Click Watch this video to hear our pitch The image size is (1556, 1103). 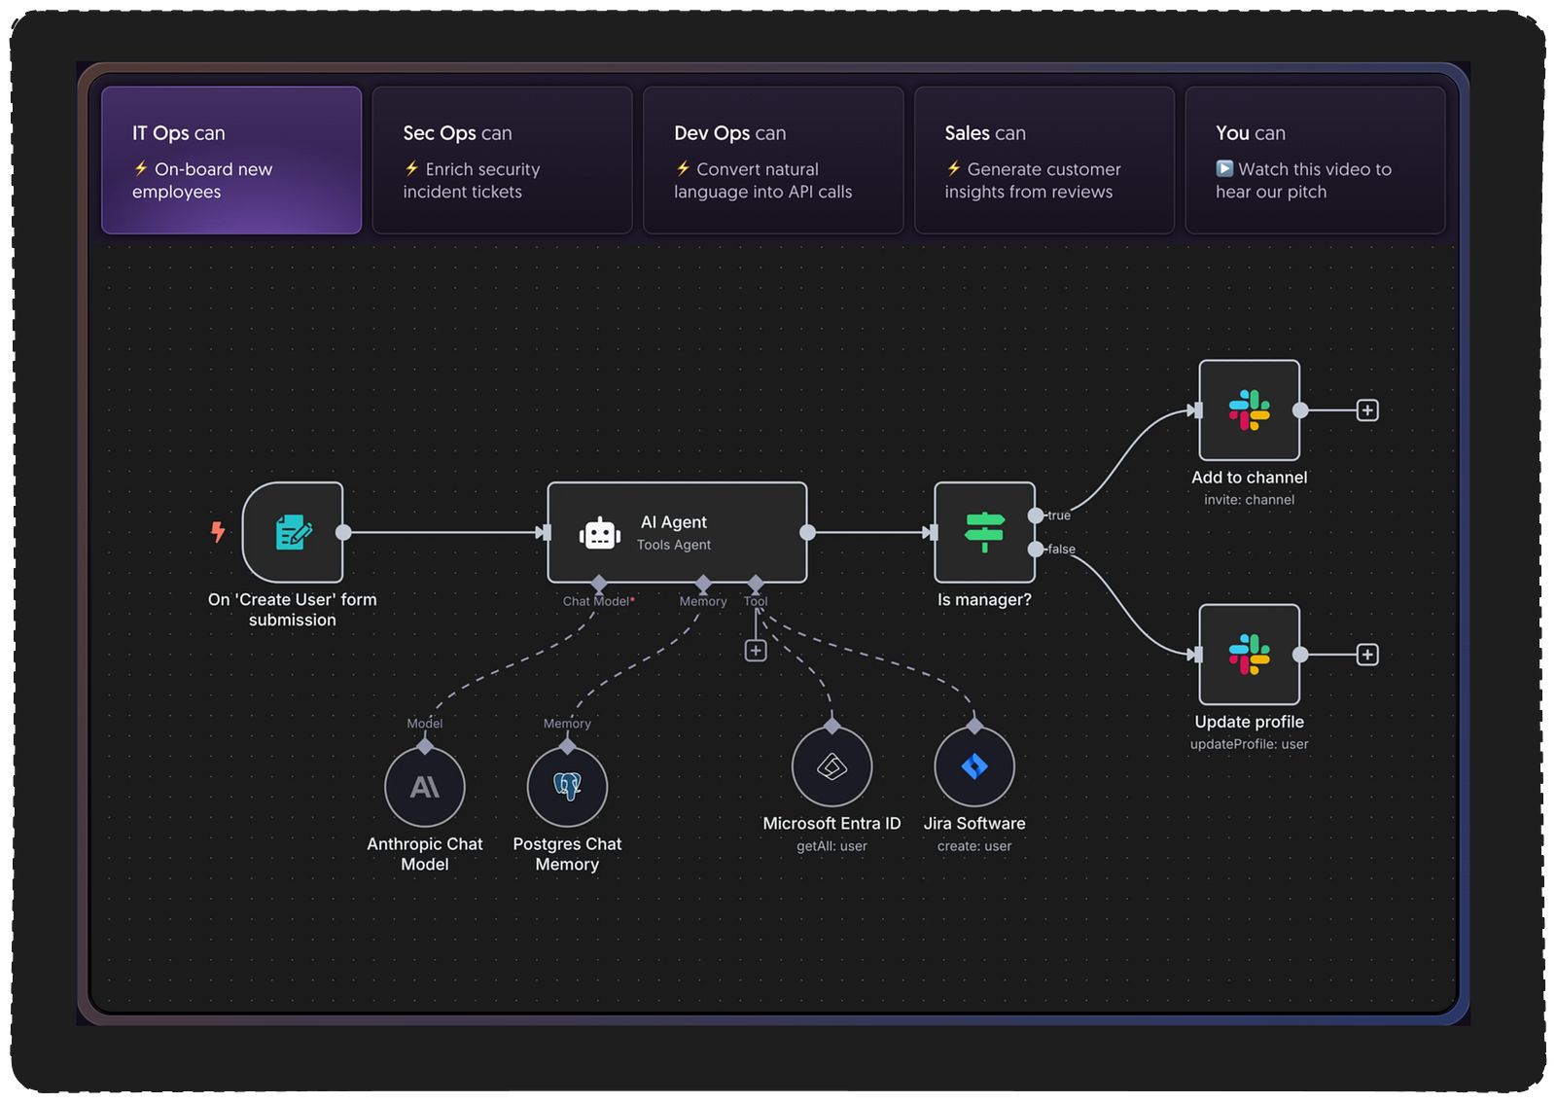pos(1303,180)
